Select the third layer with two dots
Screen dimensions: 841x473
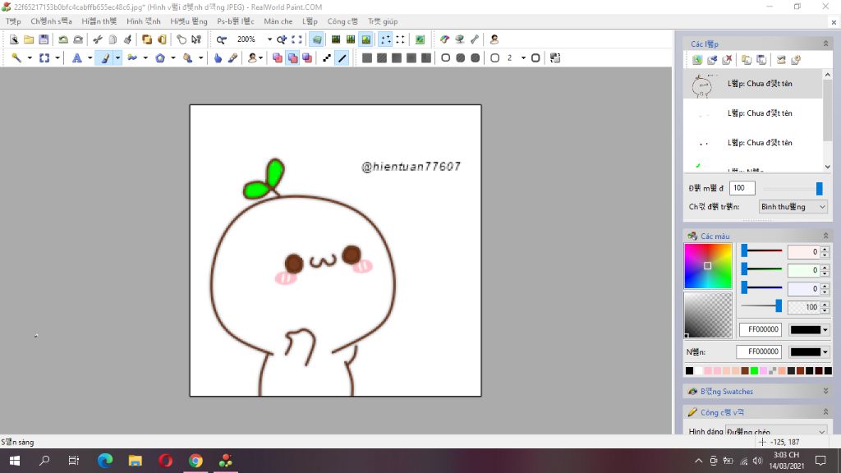[753, 143]
